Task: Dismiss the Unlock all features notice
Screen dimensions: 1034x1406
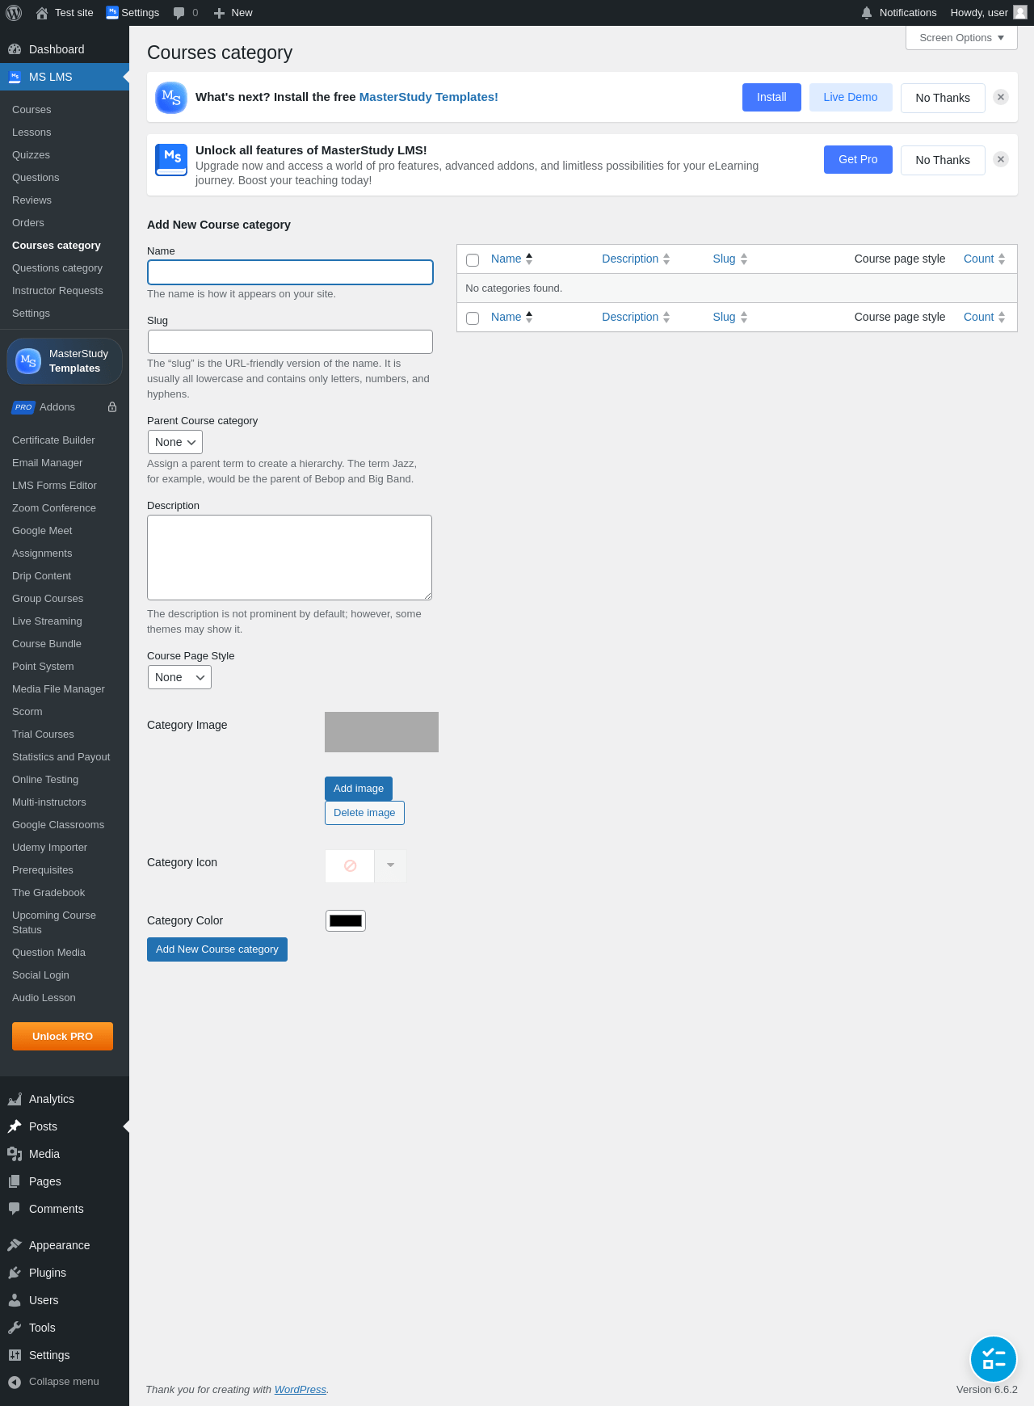Action: click(1001, 159)
